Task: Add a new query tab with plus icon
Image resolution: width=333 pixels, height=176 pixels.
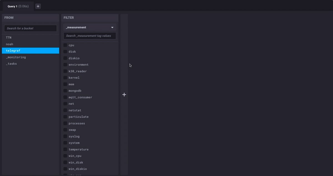Action: [x=38, y=6]
